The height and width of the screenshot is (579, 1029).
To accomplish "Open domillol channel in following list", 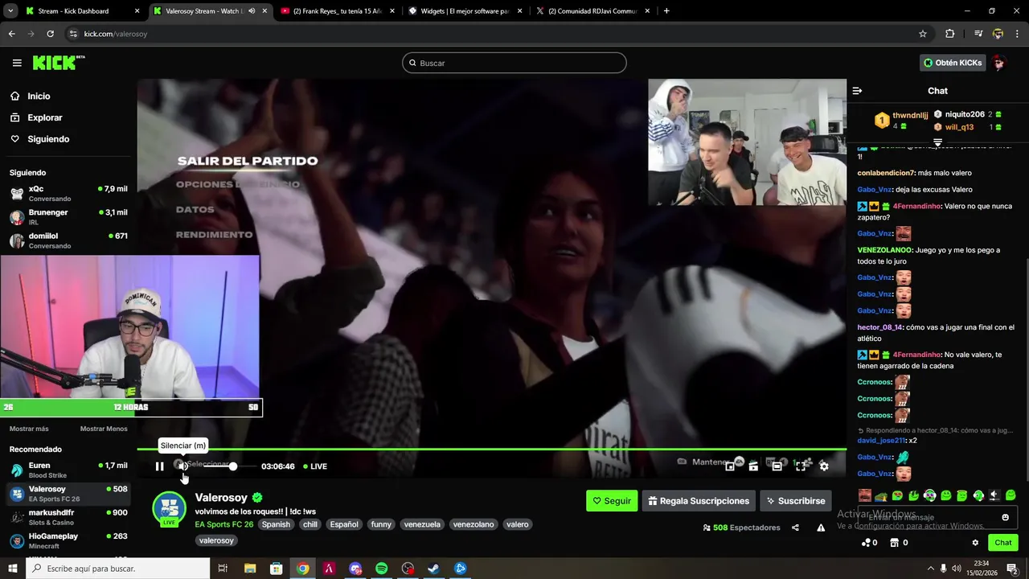I will coord(68,240).
